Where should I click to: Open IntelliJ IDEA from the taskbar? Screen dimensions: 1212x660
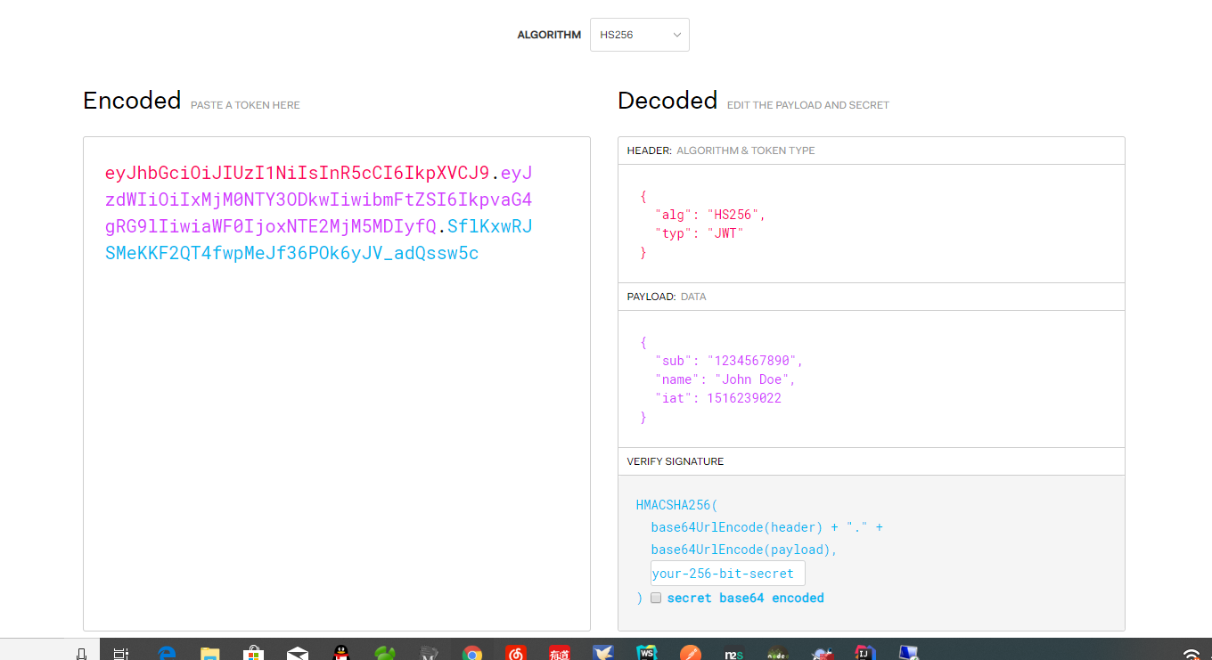[x=865, y=653]
